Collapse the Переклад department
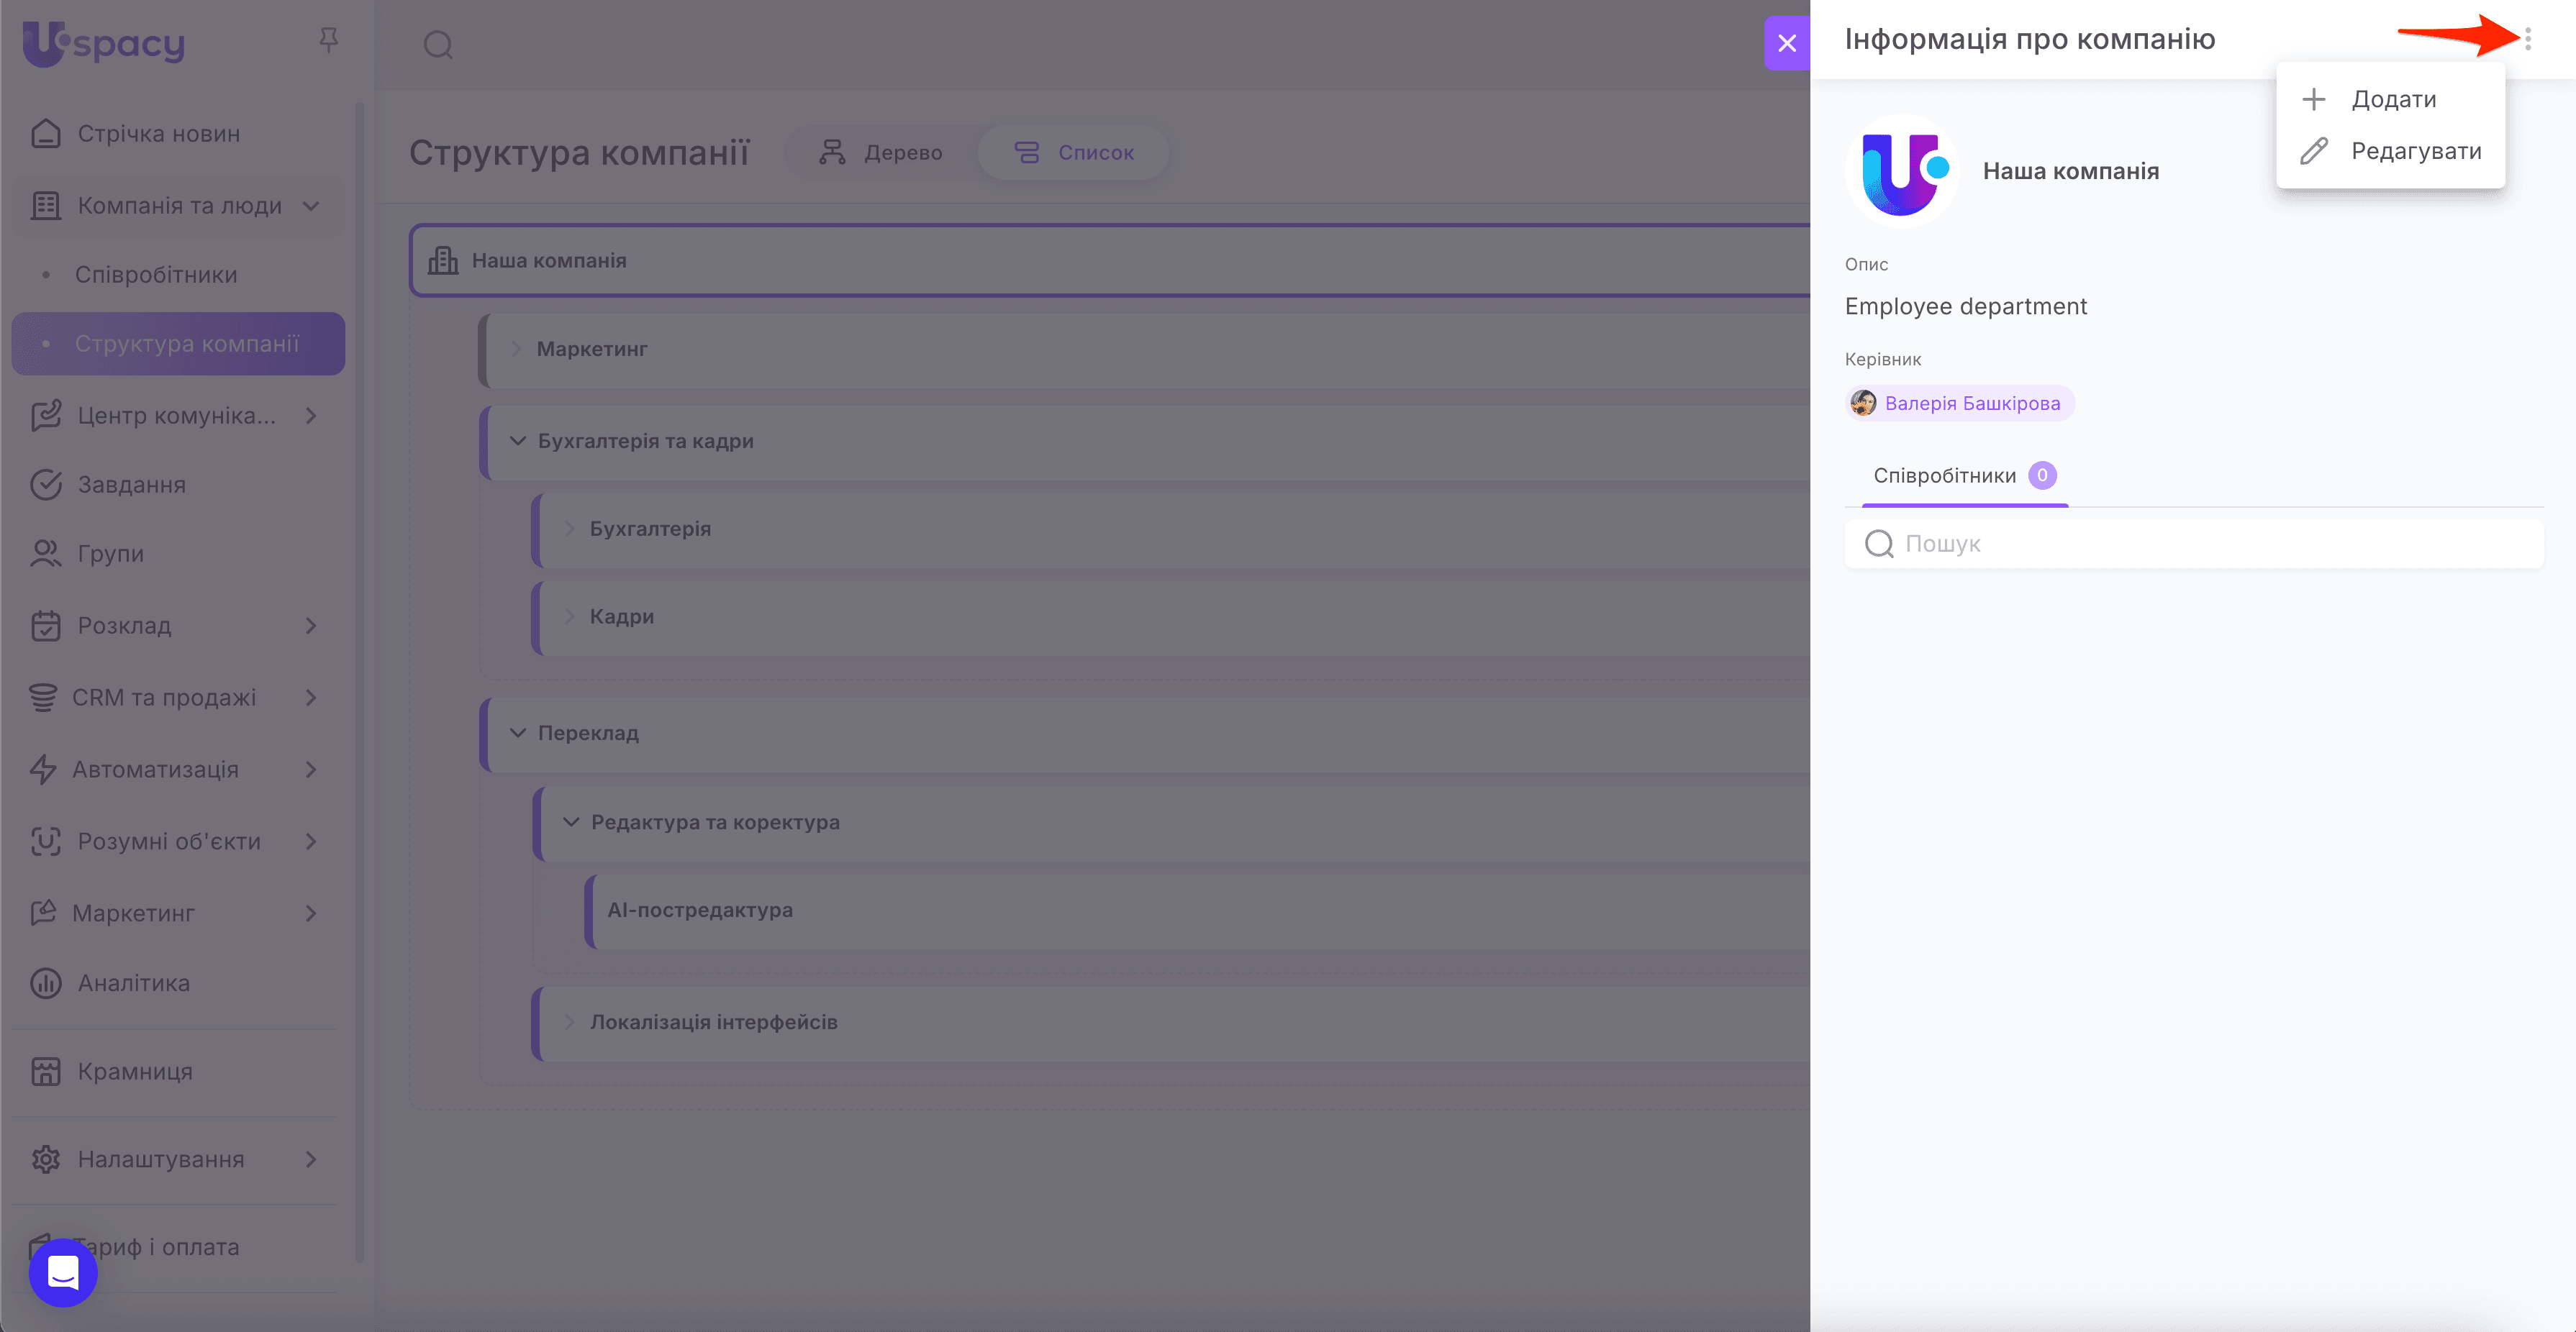The height and width of the screenshot is (1332, 2576). (x=518, y=732)
